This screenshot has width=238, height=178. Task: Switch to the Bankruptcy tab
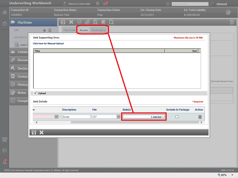[x=98, y=30]
